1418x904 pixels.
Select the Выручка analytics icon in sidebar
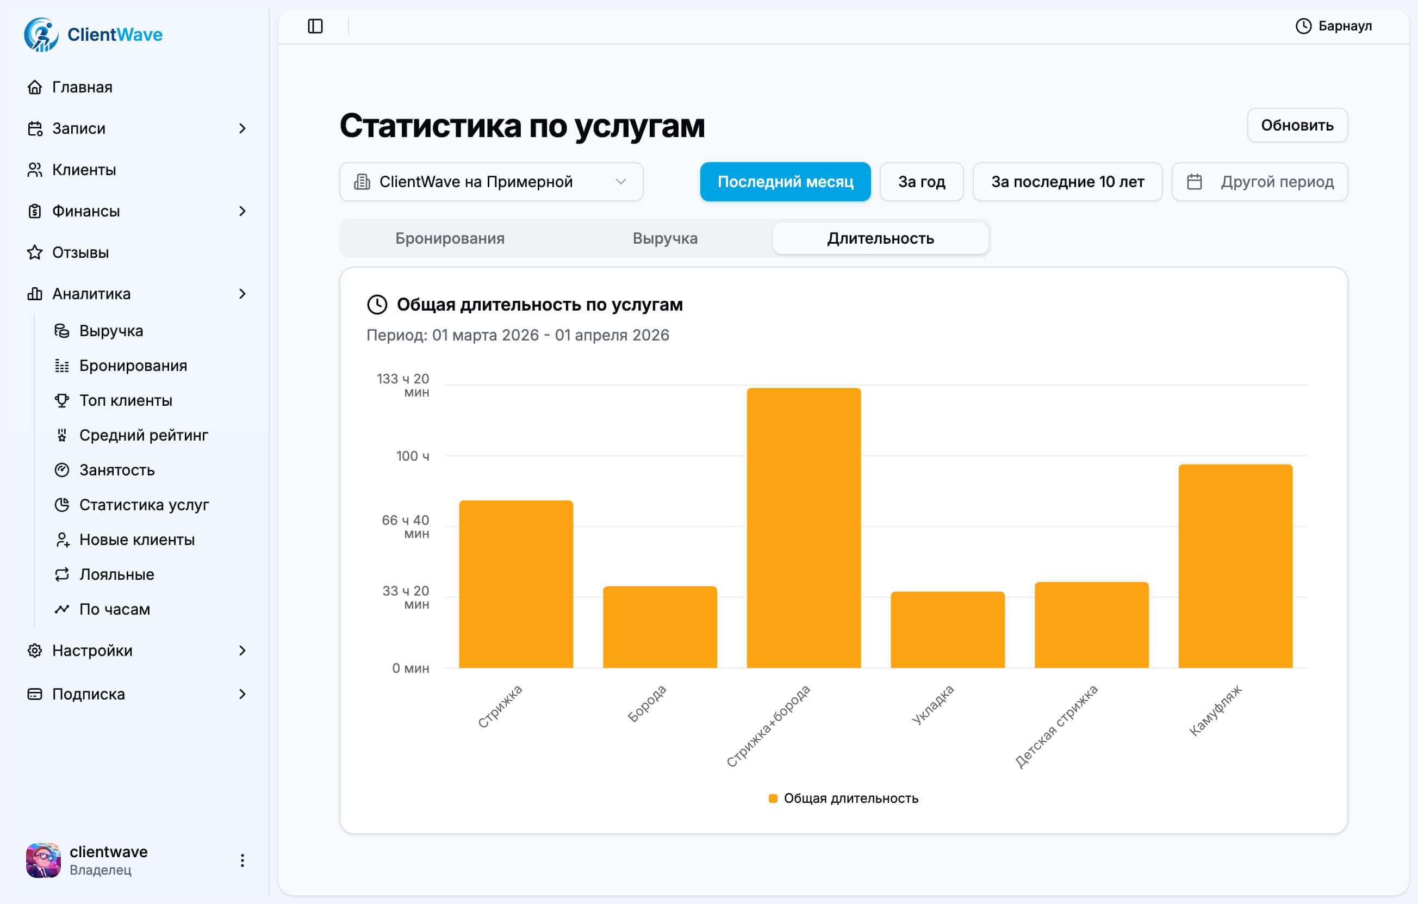click(x=62, y=330)
